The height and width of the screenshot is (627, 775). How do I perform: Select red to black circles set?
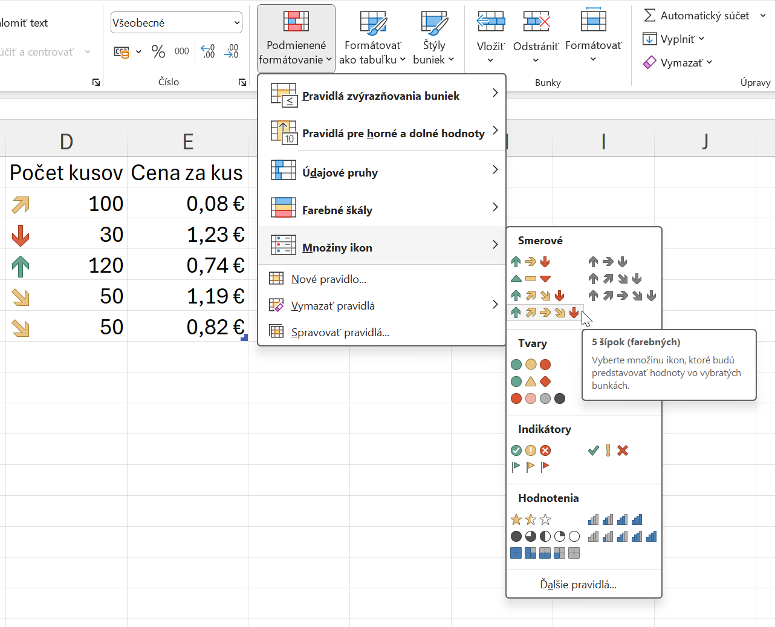pyautogui.click(x=537, y=398)
